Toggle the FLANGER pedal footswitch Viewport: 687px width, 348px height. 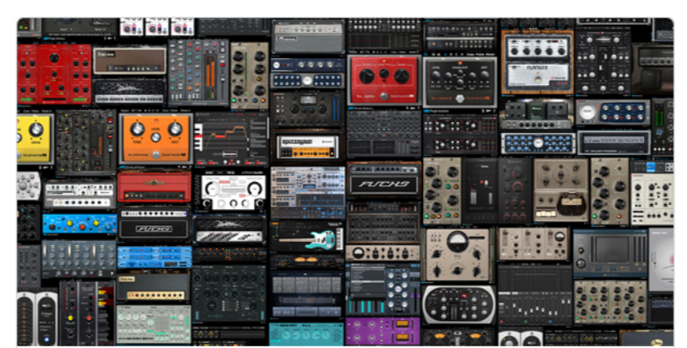(x=537, y=81)
